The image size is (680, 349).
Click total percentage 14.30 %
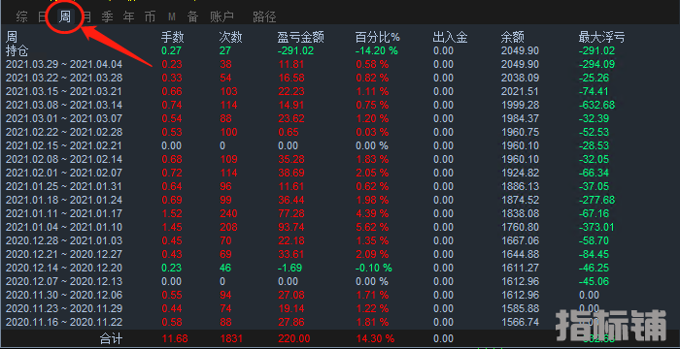click(x=375, y=338)
